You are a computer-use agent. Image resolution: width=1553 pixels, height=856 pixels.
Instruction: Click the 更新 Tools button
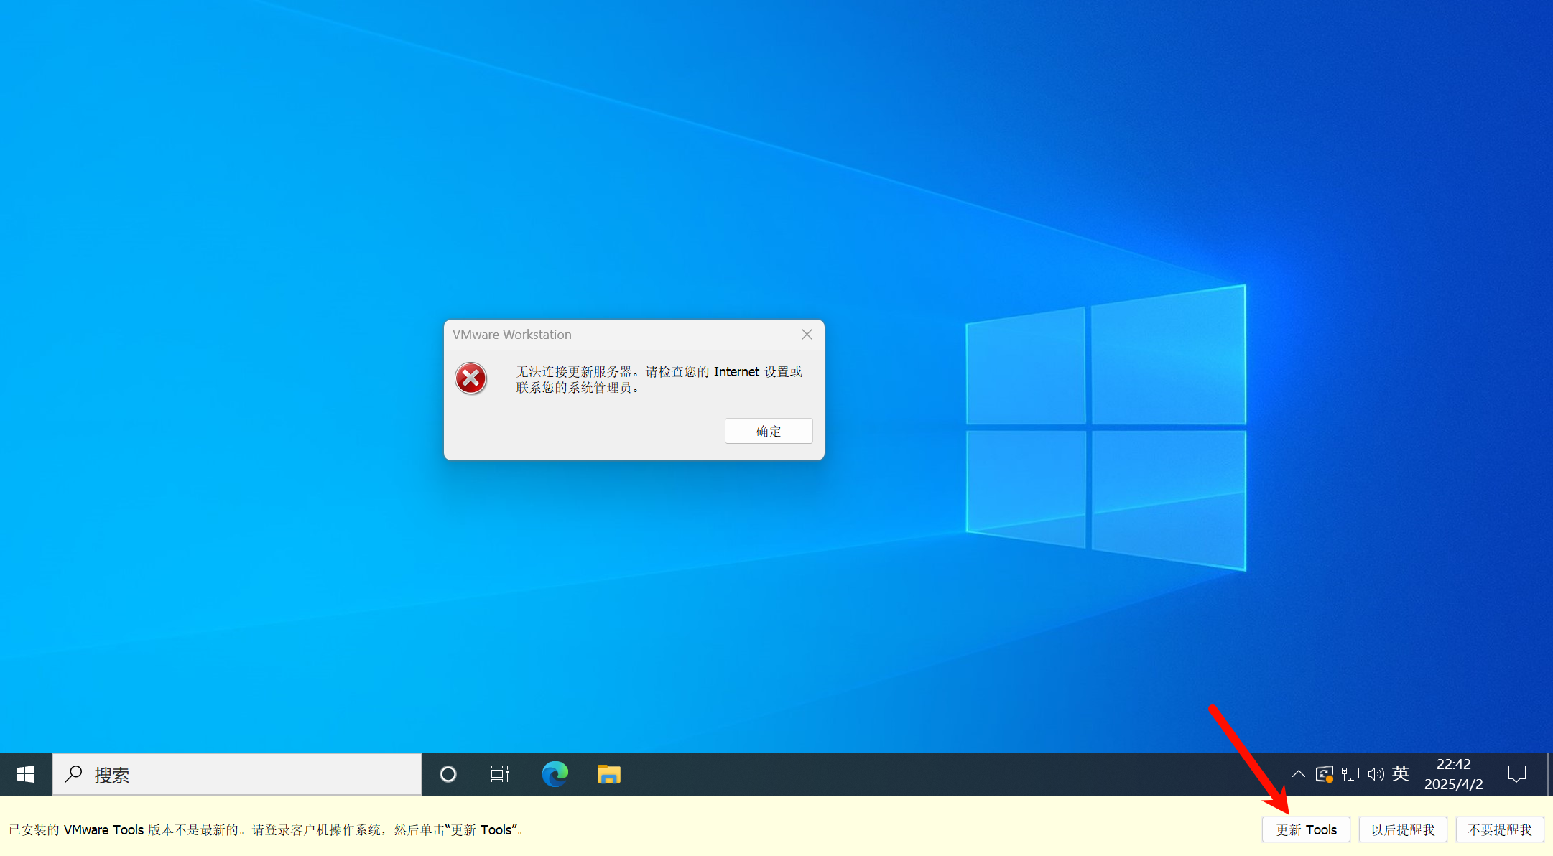pyautogui.click(x=1305, y=829)
